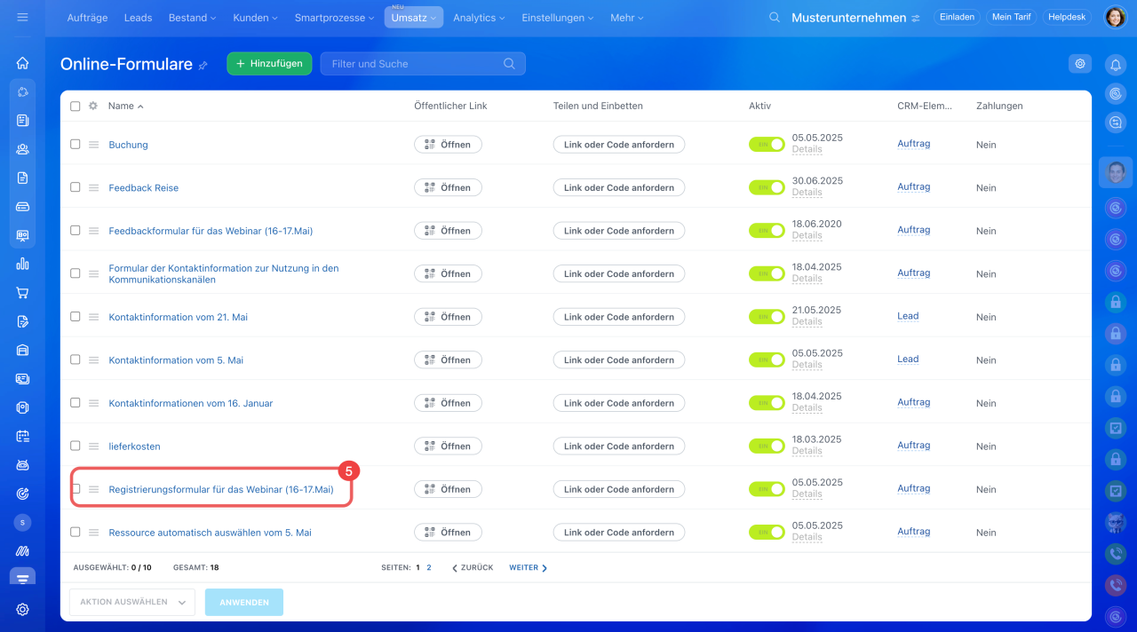Open the Aktion auswählen dropdown
1137x632 pixels.
[132, 602]
